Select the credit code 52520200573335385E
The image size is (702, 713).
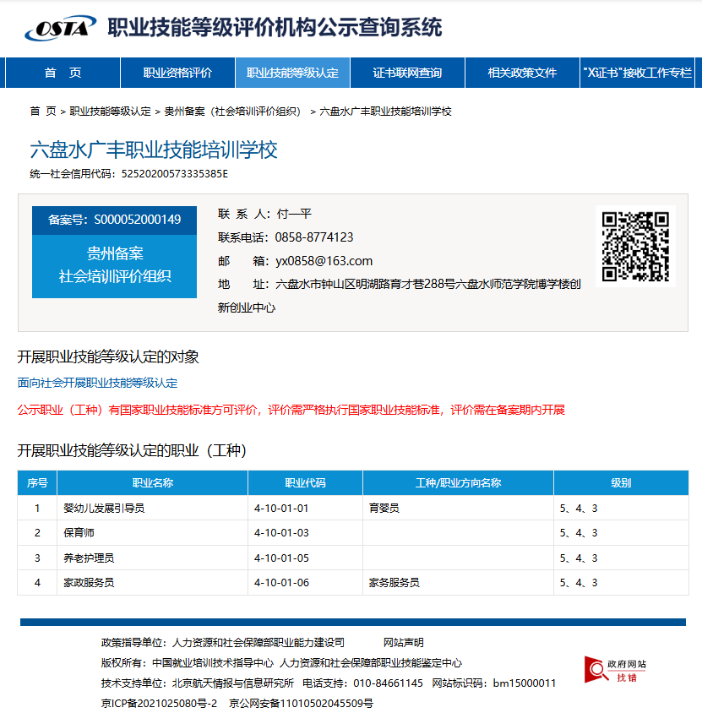tap(175, 174)
